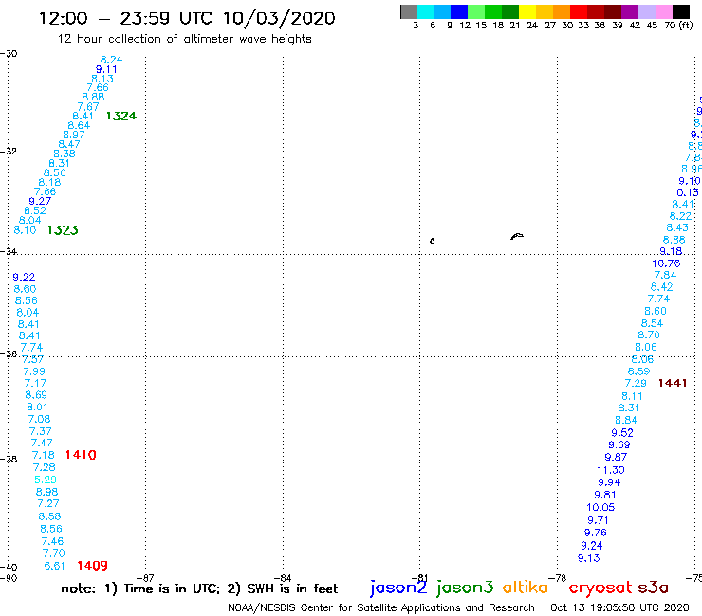Click the '-84' longitude axis label
This screenshot has height=616, width=702.
(x=283, y=578)
